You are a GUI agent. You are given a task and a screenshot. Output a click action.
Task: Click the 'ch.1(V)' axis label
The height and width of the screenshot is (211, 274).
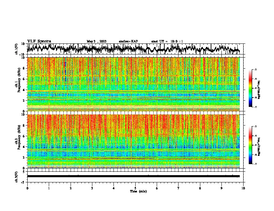(17, 49)
